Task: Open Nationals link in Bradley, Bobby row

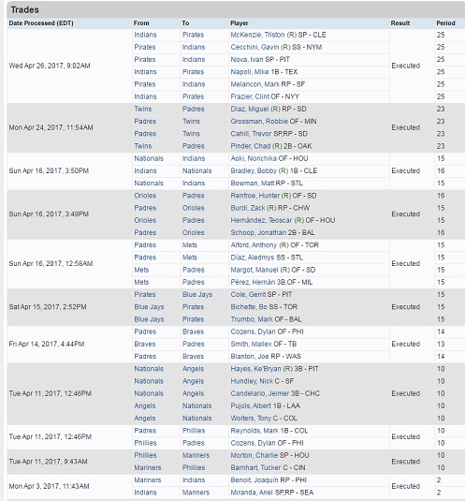Action: [196, 171]
